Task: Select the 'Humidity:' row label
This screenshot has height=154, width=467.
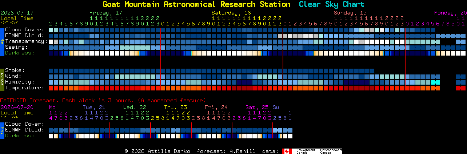Action: coord(20,82)
